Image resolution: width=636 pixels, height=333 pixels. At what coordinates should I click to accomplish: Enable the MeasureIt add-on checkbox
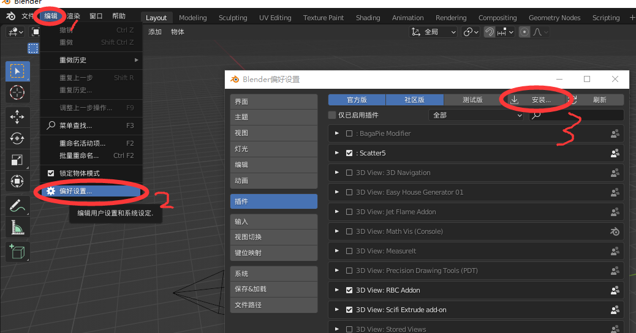pyautogui.click(x=349, y=251)
